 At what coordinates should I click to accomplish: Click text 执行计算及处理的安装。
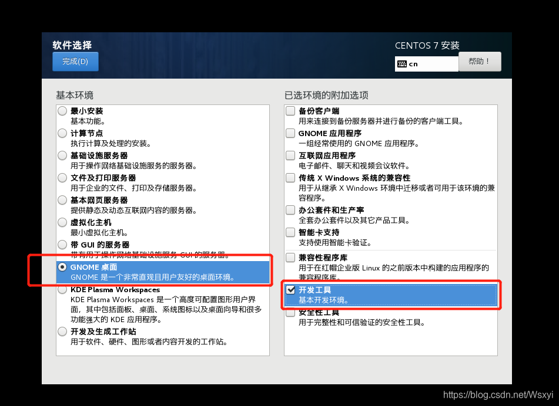[111, 143]
